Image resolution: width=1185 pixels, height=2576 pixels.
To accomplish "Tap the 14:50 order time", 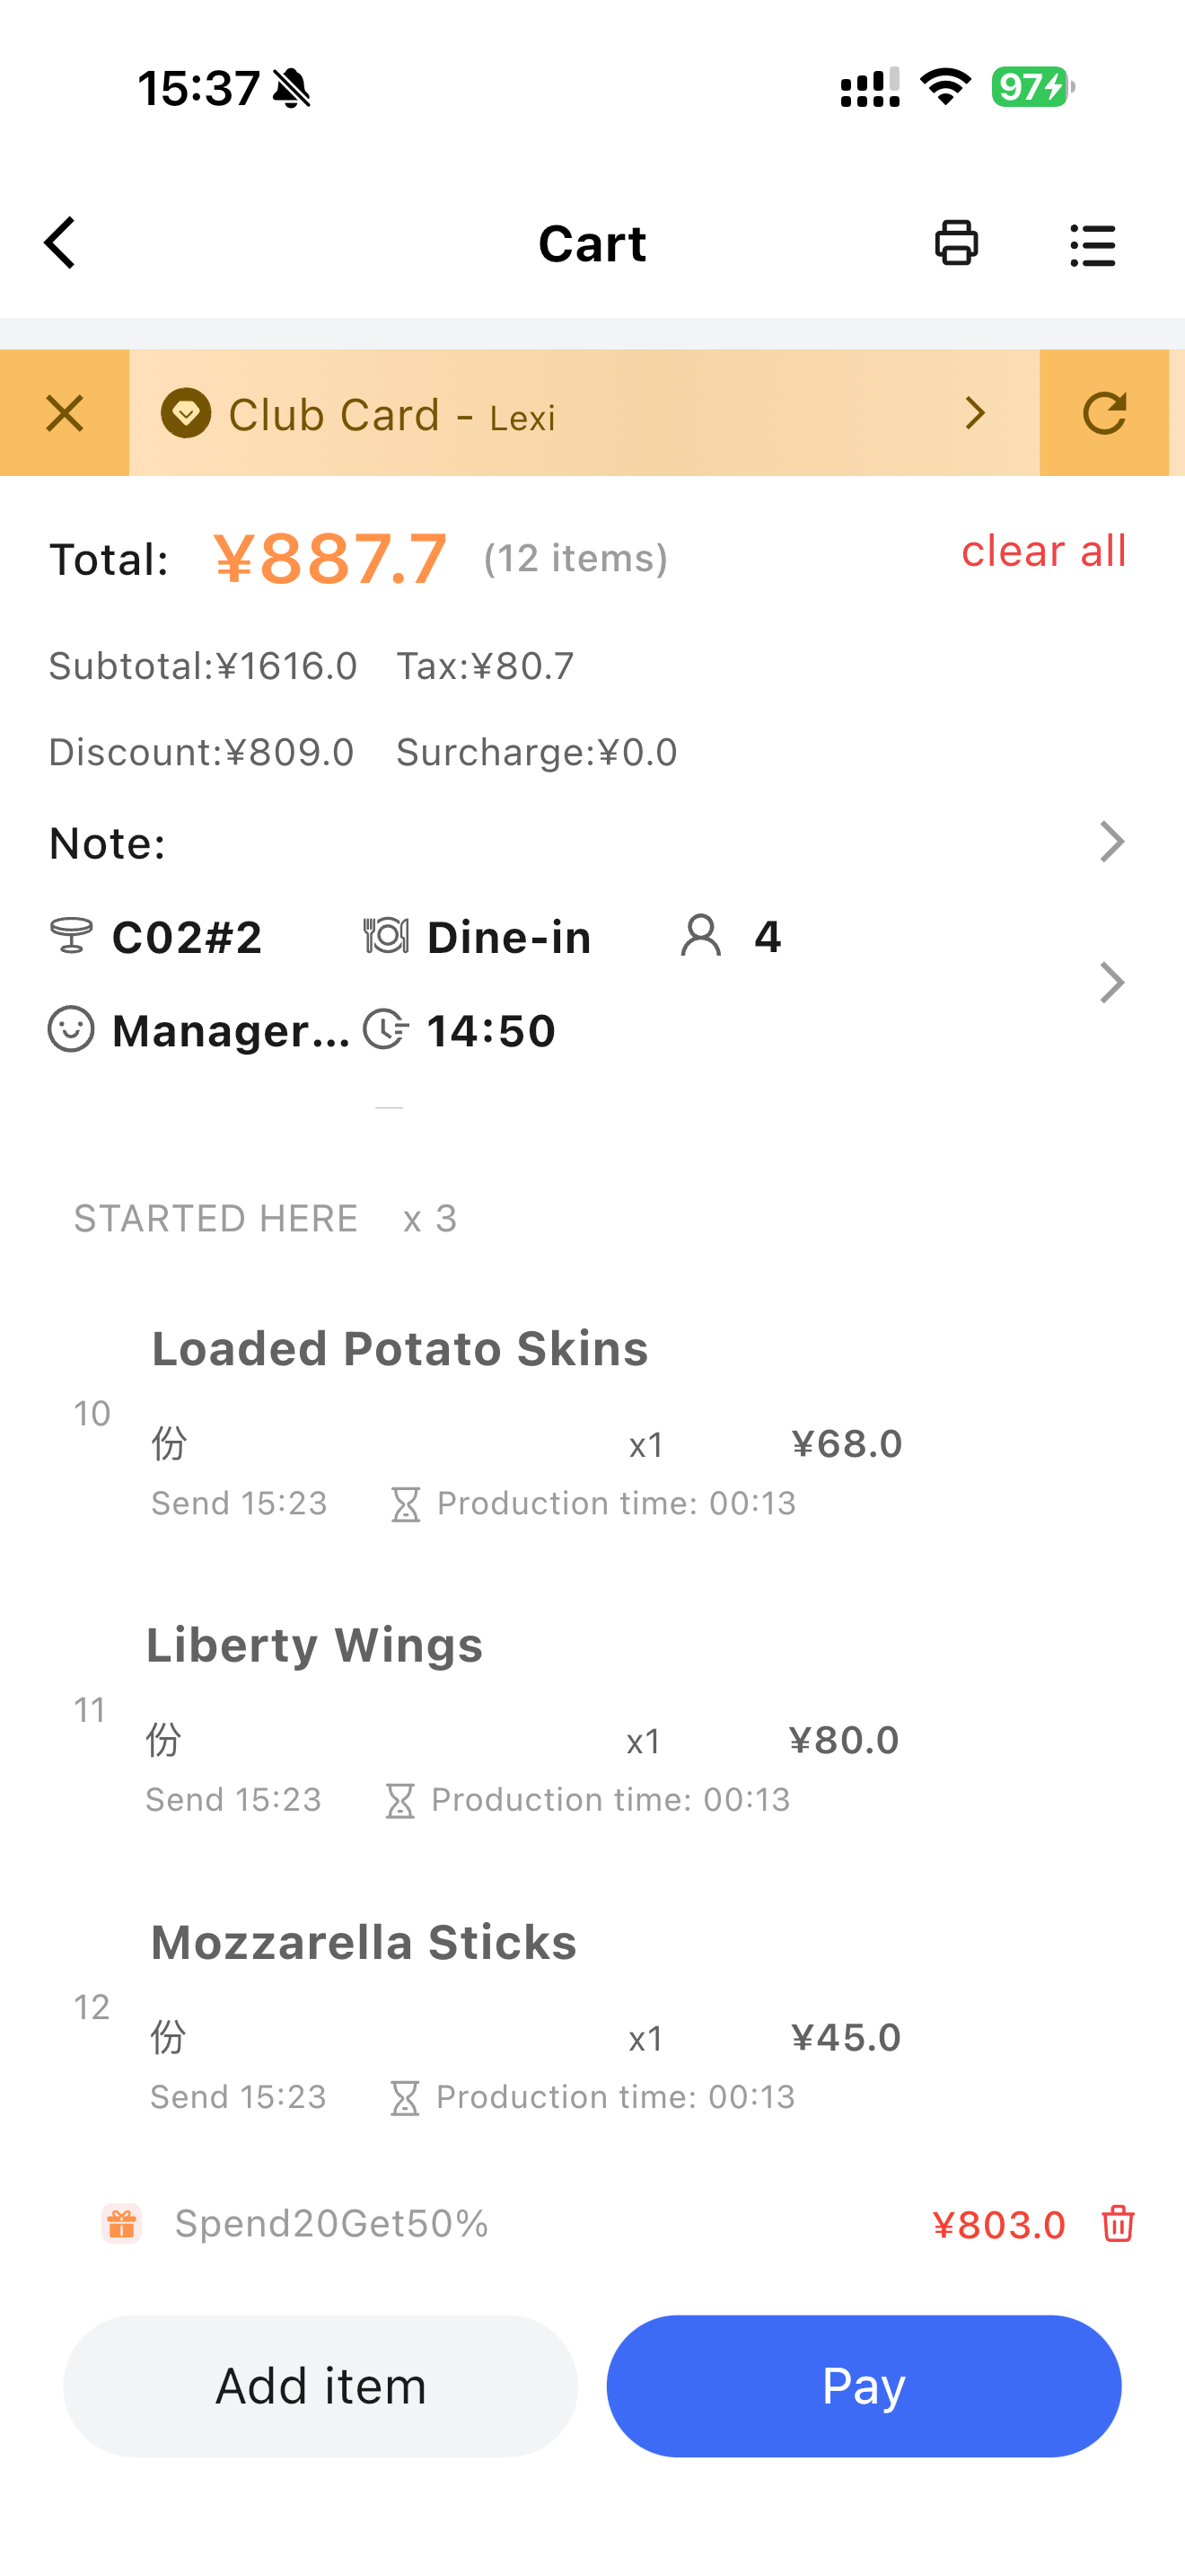I will tap(489, 1031).
